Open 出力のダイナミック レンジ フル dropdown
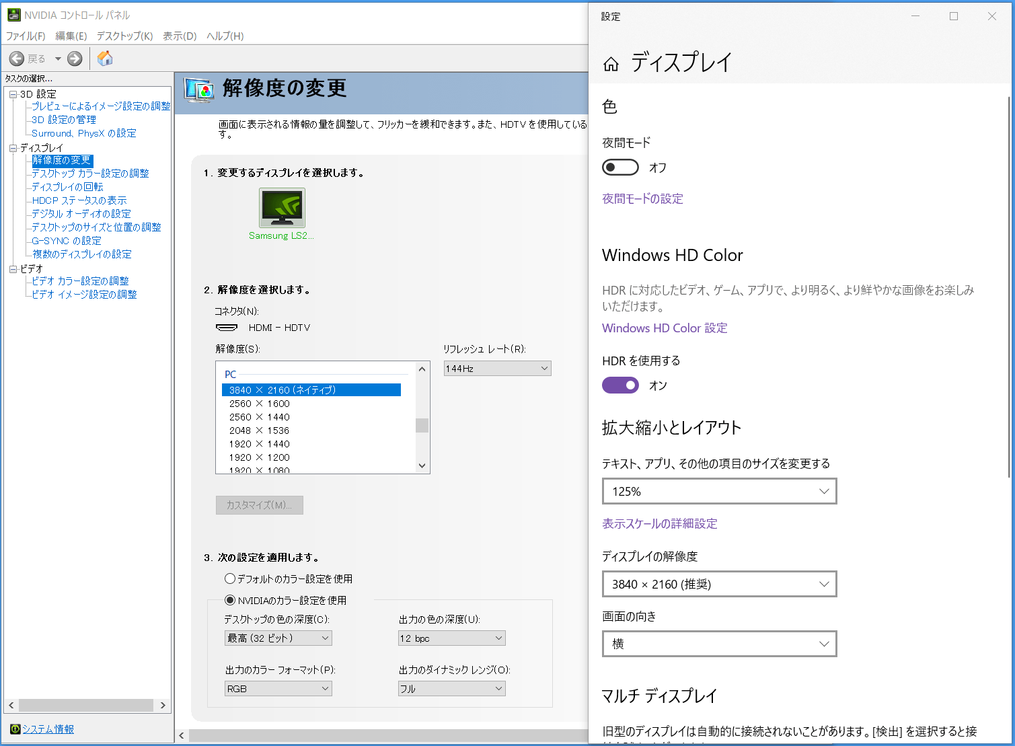 coord(452,689)
